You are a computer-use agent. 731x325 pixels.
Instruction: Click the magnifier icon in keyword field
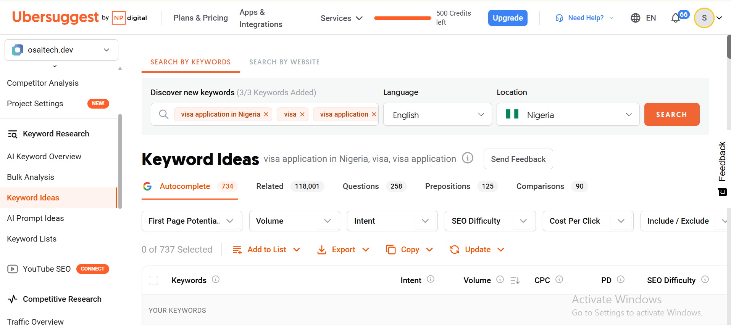pos(164,114)
